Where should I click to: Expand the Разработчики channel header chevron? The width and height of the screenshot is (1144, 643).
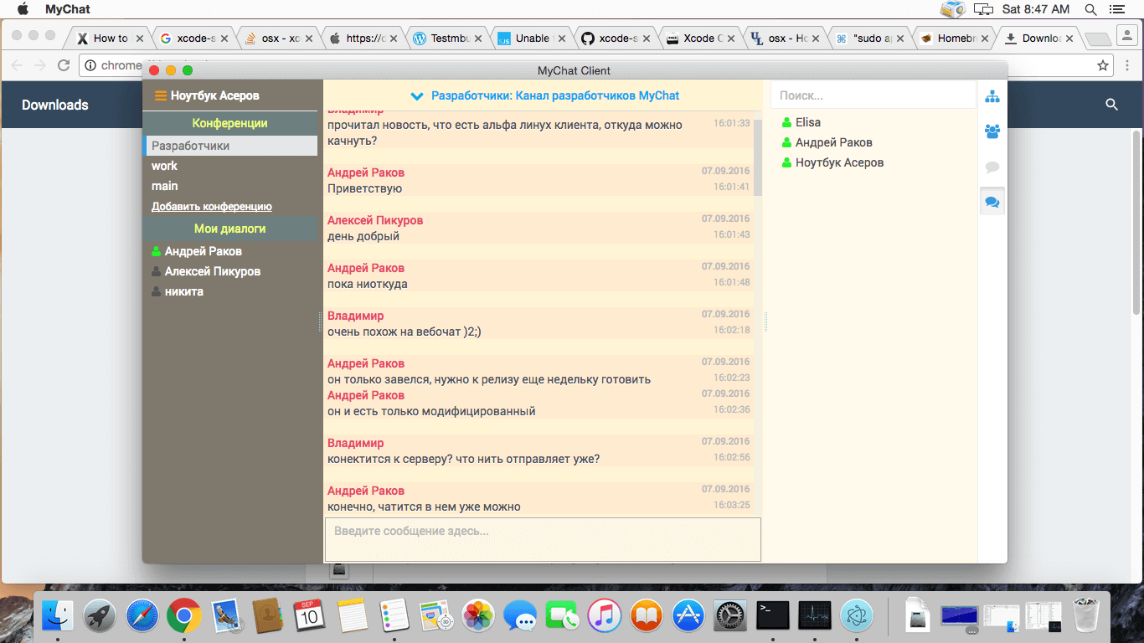tap(417, 96)
